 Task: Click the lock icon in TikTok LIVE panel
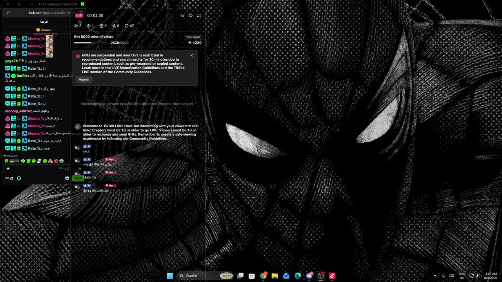click(x=182, y=15)
